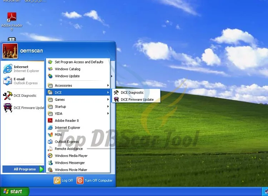Screen dimensions: 268x196
Task: Click the VIDA text label
Action: click(59, 114)
